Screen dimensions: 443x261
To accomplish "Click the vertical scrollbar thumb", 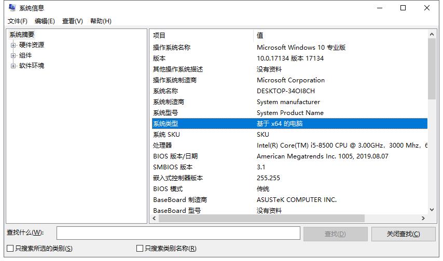I will coord(432,69).
